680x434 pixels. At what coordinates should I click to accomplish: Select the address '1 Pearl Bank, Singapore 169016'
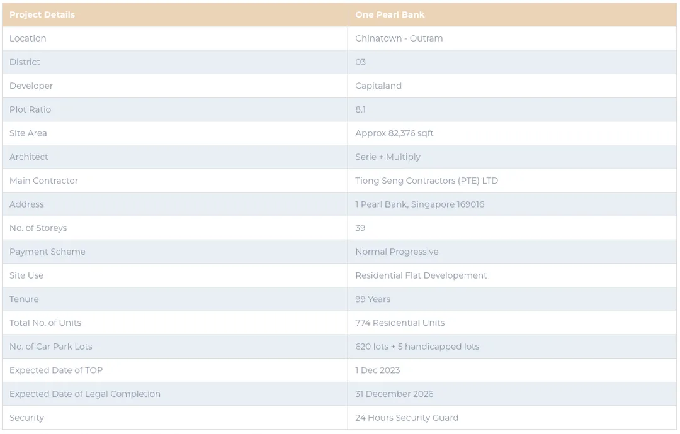coord(420,204)
